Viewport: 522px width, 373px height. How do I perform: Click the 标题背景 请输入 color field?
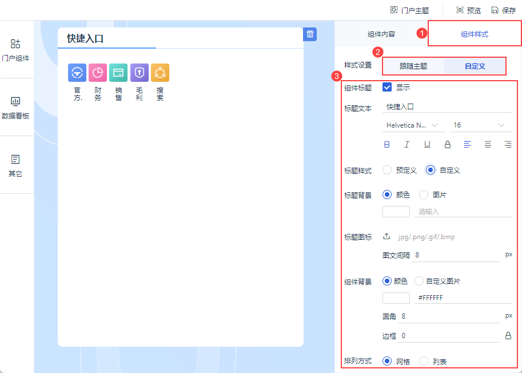[x=463, y=212]
